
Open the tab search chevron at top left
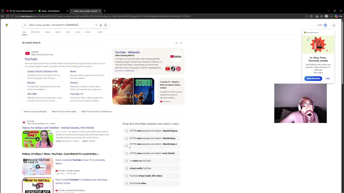coord(2,11)
